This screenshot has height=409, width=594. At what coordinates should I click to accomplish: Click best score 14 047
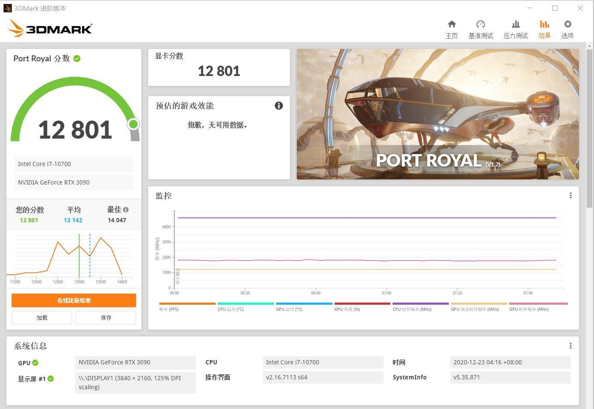pyautogui.click(x=117, y=220)
